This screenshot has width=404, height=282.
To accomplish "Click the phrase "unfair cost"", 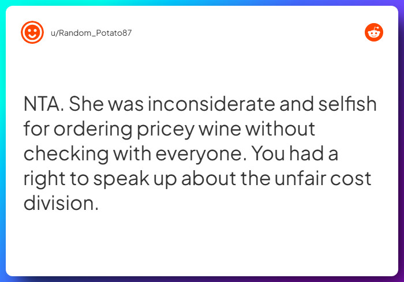I will pos(323,179).
